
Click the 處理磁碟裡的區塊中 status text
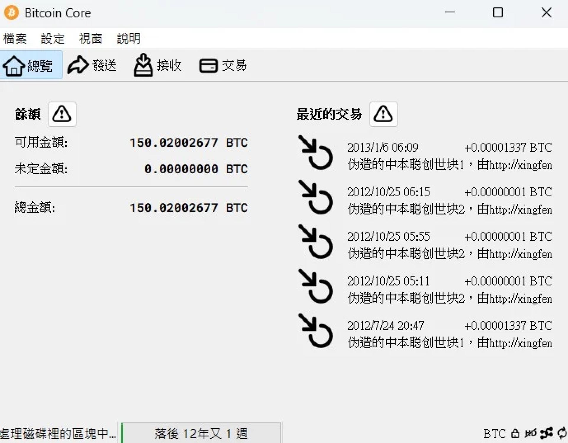(58, 434)
